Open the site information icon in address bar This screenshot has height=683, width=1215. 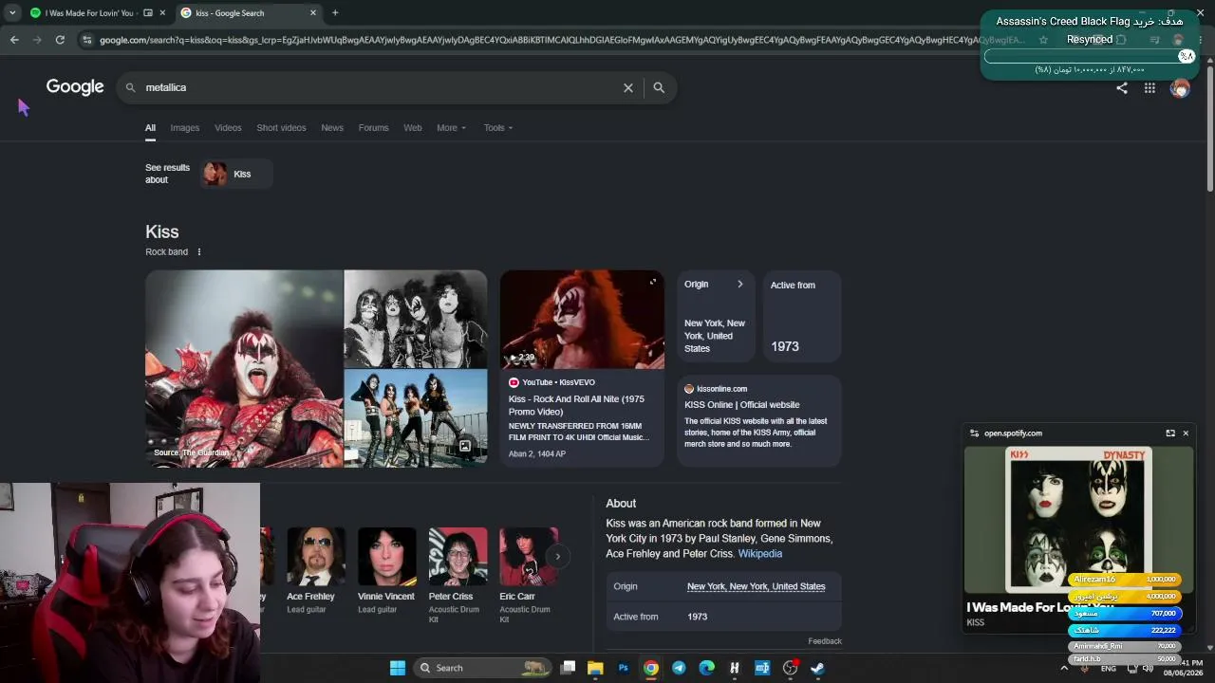[86, 40]
